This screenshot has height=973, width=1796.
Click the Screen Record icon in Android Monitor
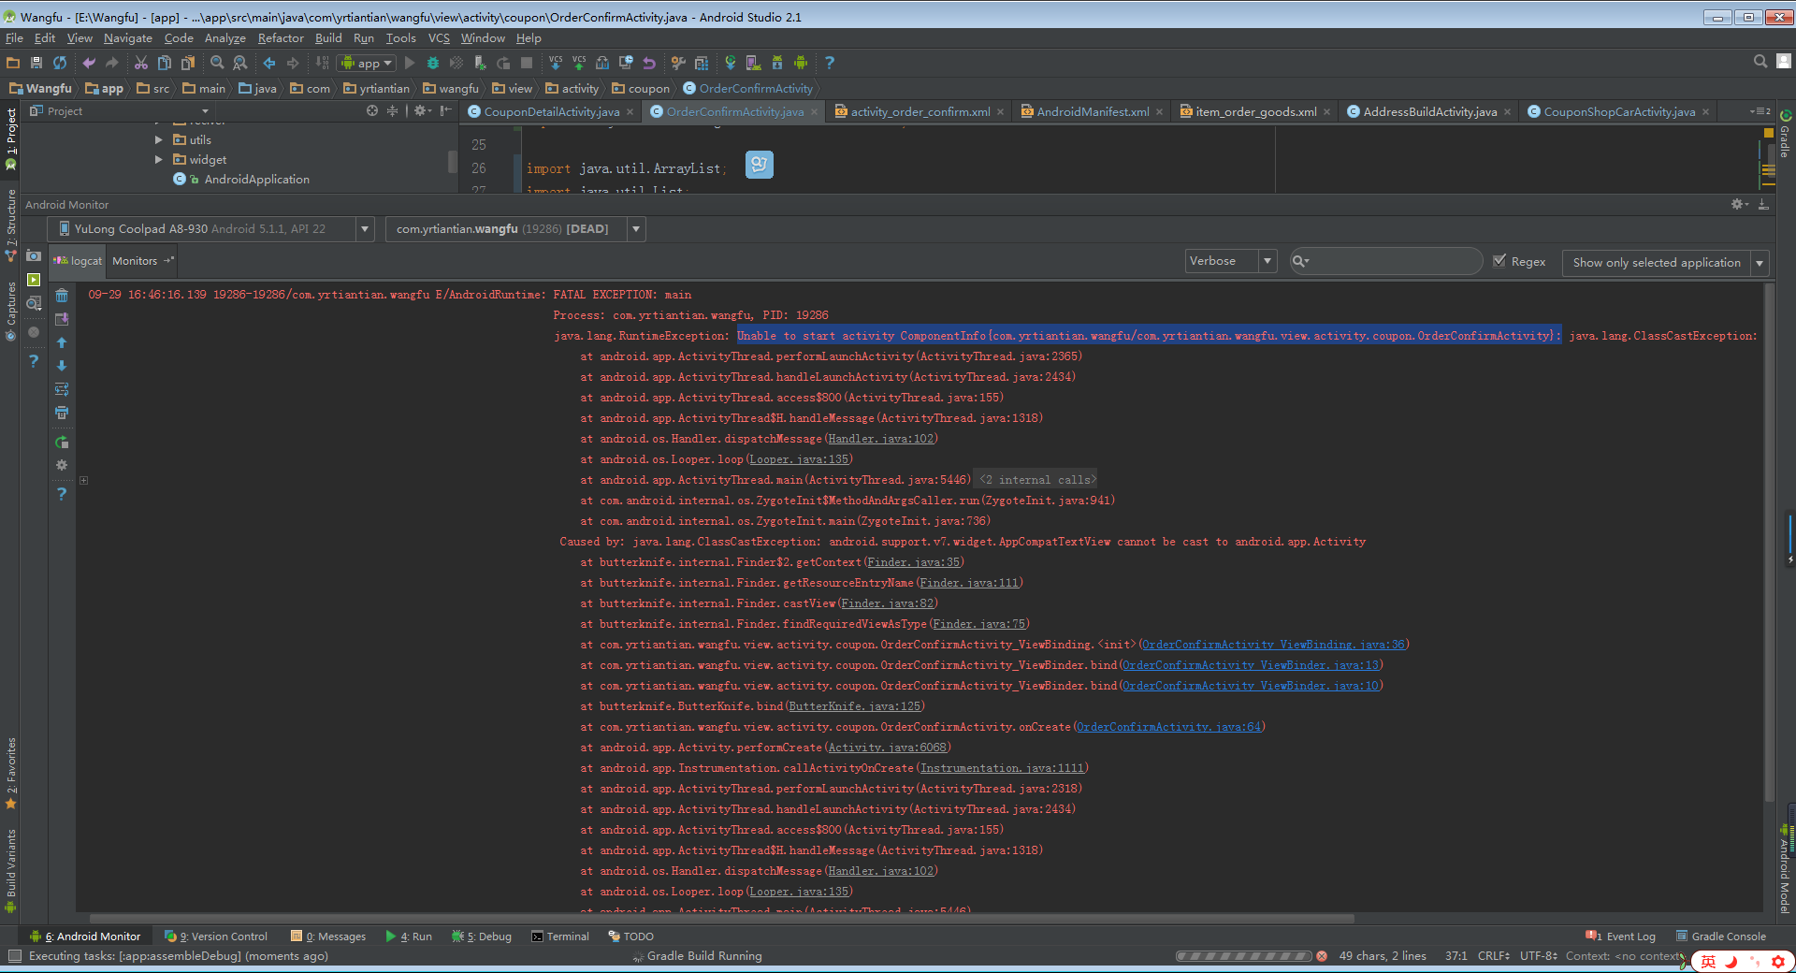pyautogui.click(x=34, y=280)
